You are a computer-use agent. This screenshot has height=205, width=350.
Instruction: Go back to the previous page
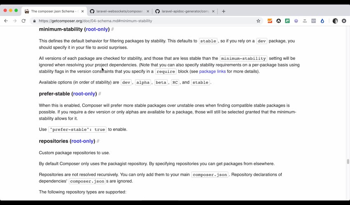pyautogui.click(x=6, y=21)
